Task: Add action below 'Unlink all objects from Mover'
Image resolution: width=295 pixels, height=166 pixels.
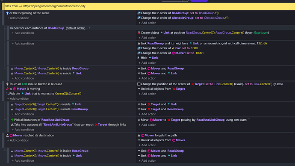Action: [x=147, y=145]
